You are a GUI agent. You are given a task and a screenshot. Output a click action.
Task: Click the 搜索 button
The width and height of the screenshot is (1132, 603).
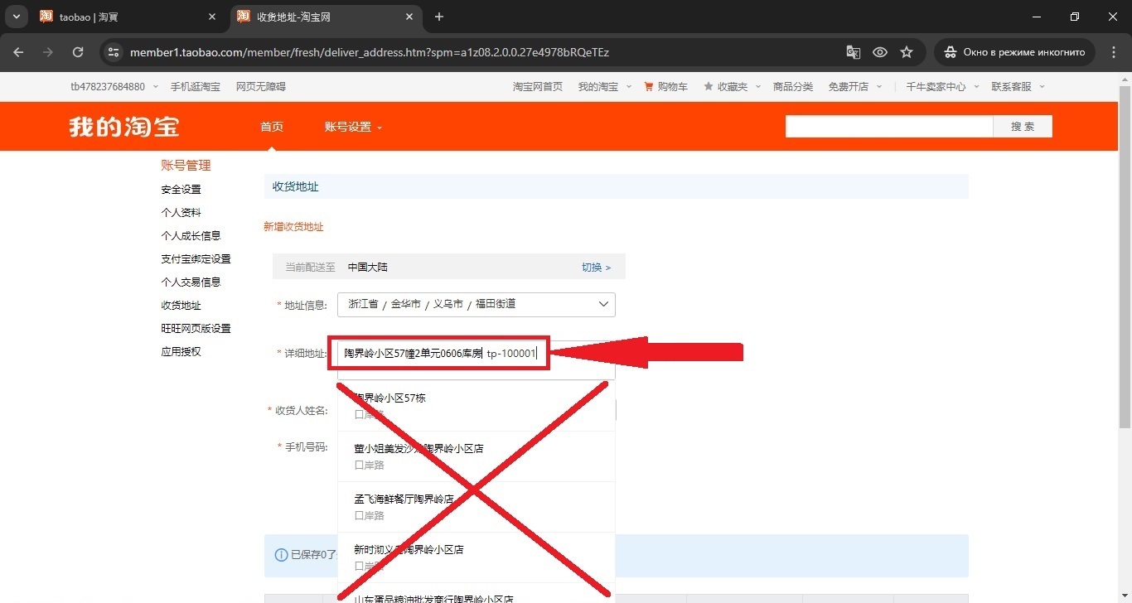(x=1023, y=127)
